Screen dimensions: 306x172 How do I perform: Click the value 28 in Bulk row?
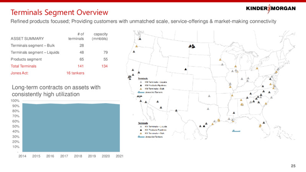tap(81, 45)
